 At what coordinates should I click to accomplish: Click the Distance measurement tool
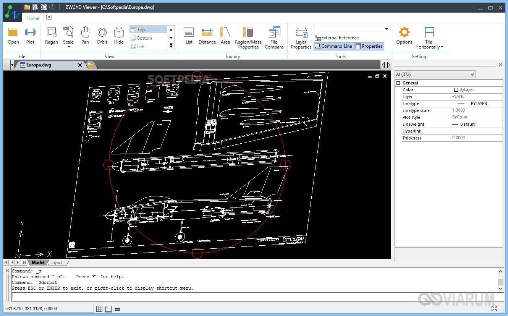point(207,36)
